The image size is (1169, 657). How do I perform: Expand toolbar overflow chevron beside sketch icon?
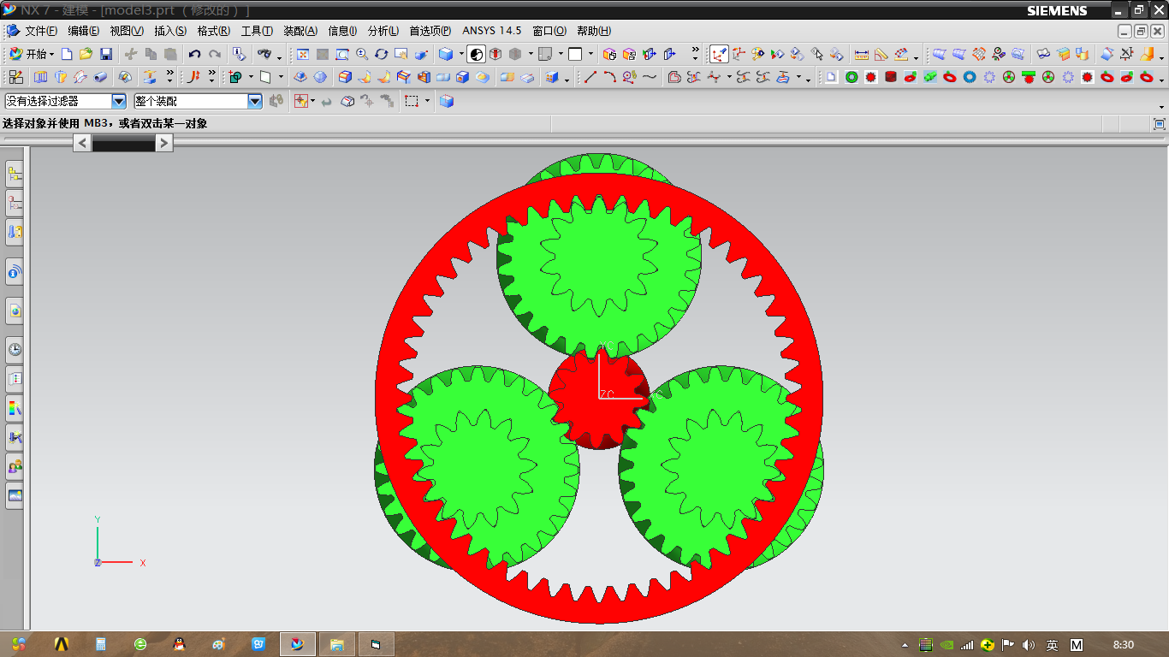(170, 77)
